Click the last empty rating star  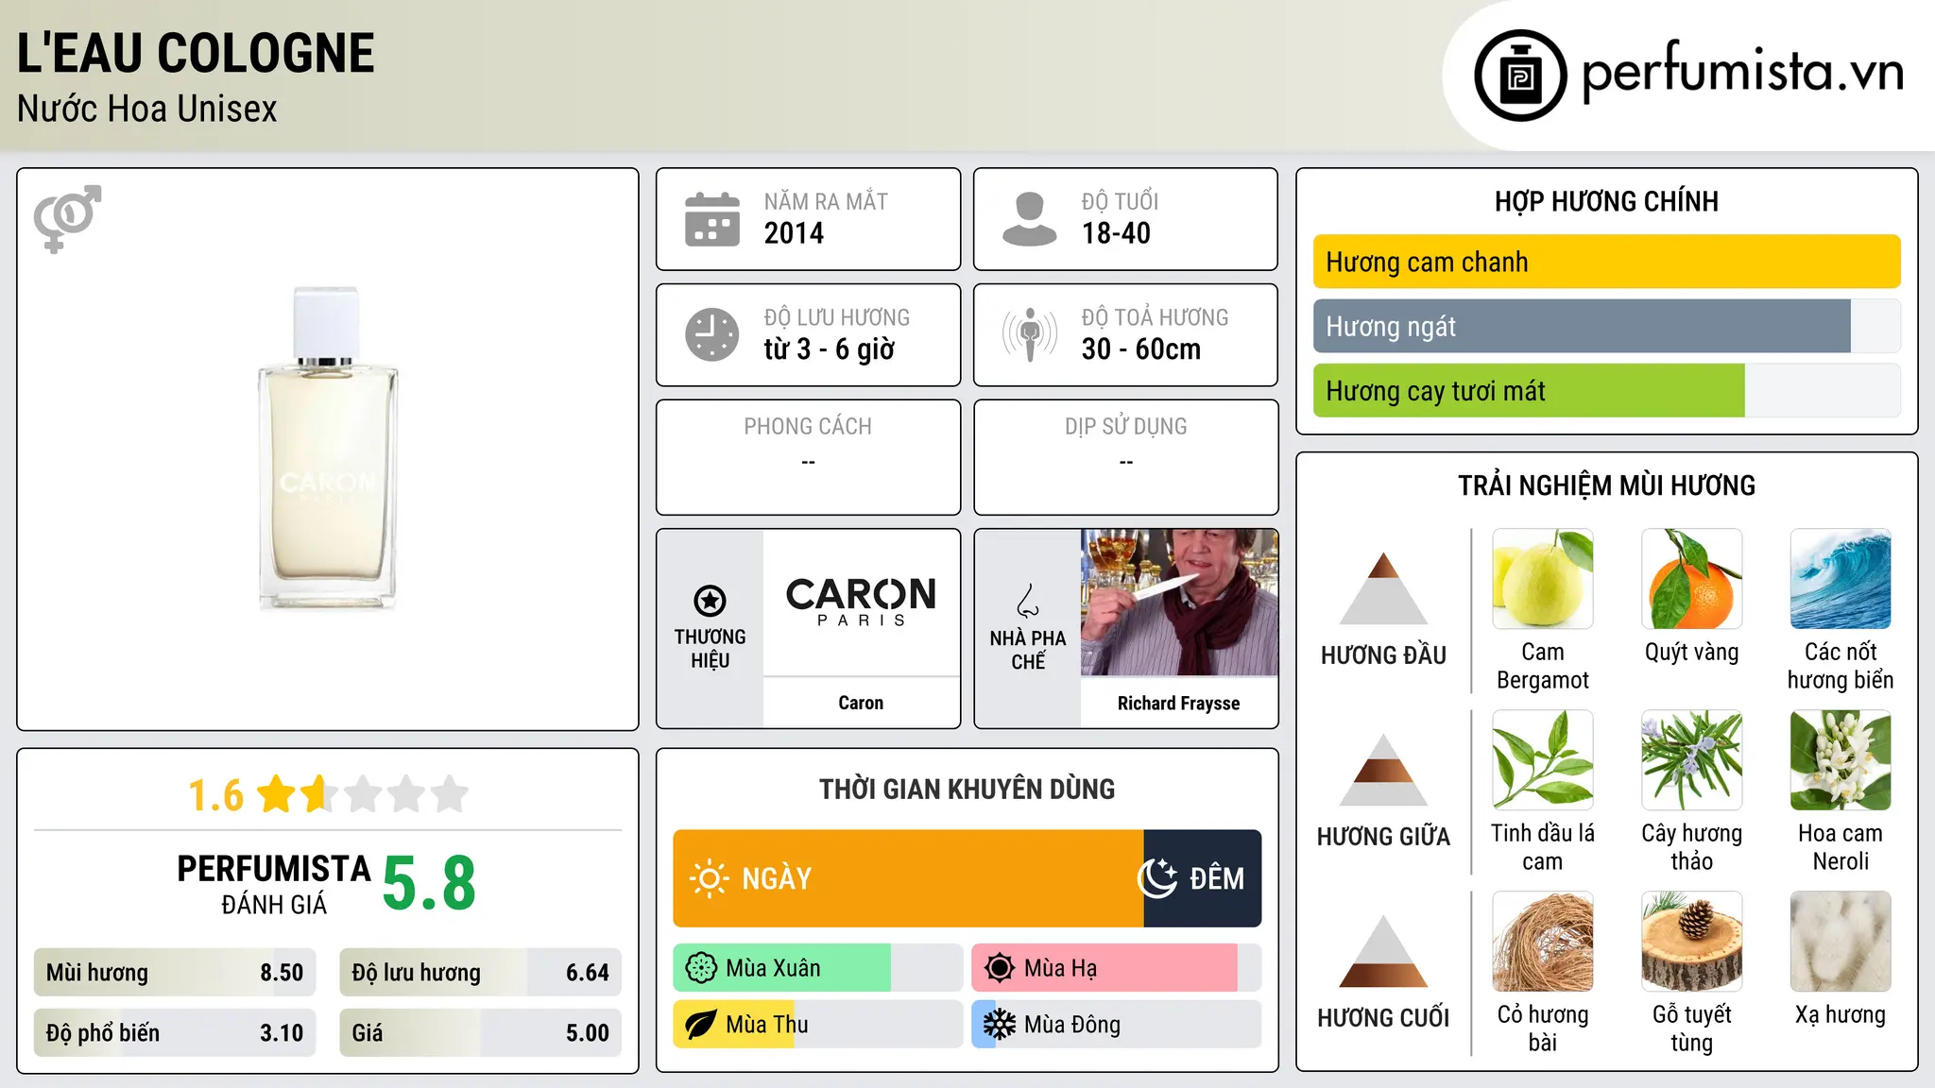(451, 794)
